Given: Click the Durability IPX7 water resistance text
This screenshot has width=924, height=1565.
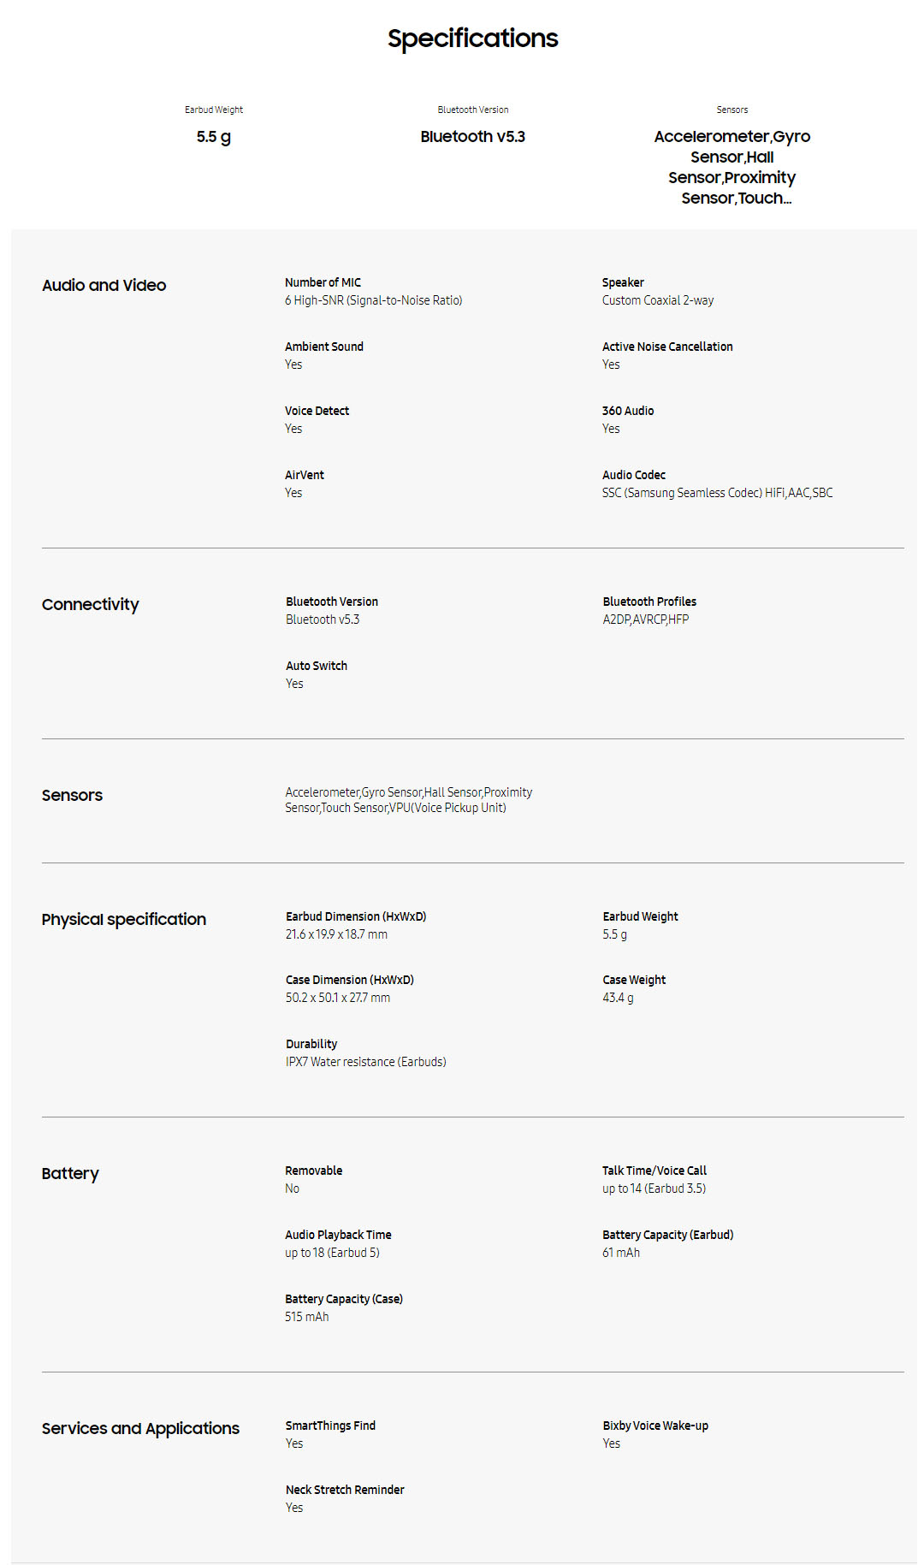Looking at the screenshot, I should click(x=365, y=1062).
